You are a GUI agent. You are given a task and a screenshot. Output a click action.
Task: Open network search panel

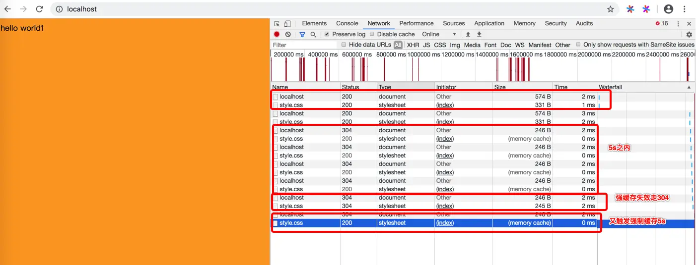(x=313, y=34)
